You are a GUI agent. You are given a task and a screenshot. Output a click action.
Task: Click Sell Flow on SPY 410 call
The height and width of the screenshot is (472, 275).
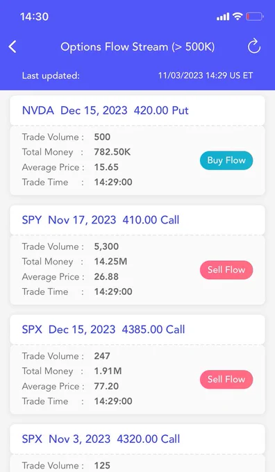click(x=226, y=270)
